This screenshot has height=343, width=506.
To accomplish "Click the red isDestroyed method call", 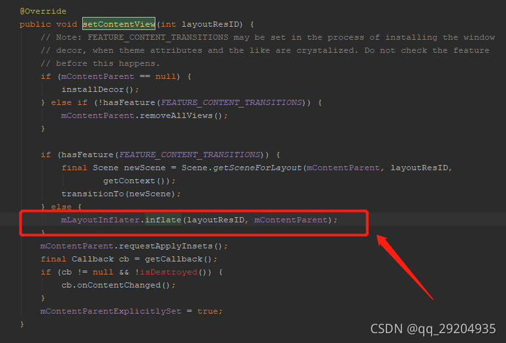I will pos(168,272).
